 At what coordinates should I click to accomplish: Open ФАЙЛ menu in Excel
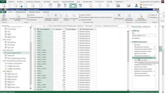3,2
